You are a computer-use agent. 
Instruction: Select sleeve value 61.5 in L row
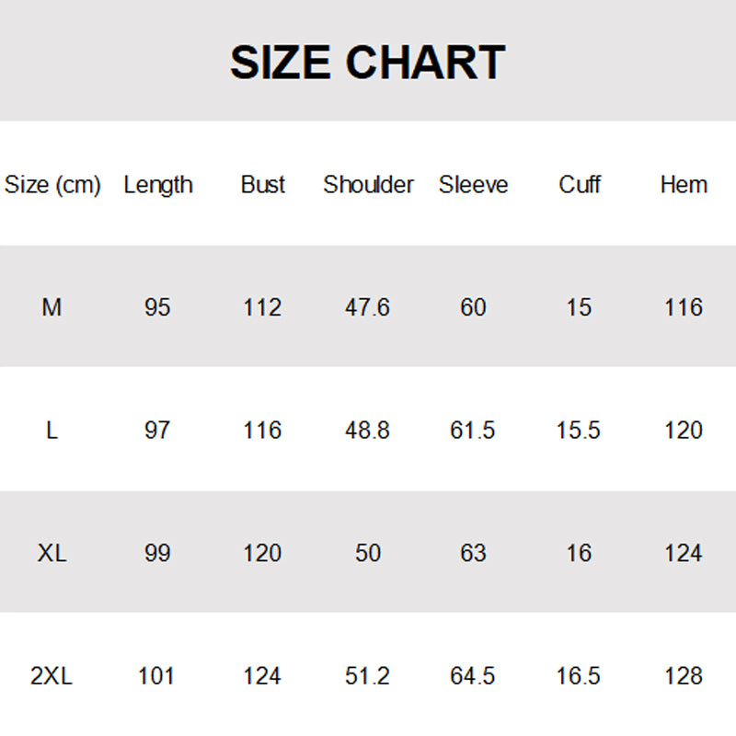(473, 431)
